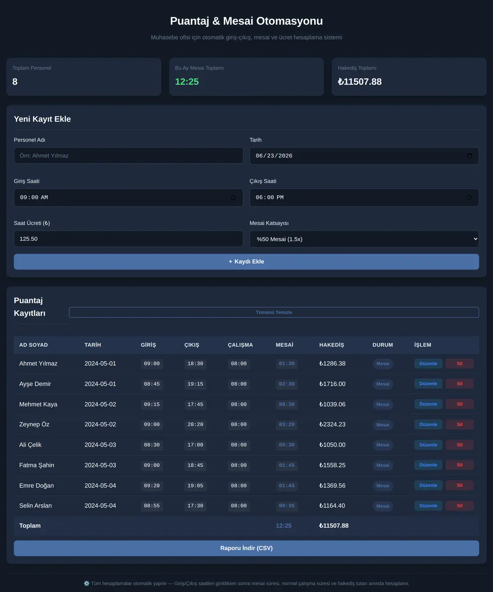The width and height of the screenshot is (493, 592).
Task: Click Mesai status badge for Zeynep Öz
Action: tap(383, 425)
